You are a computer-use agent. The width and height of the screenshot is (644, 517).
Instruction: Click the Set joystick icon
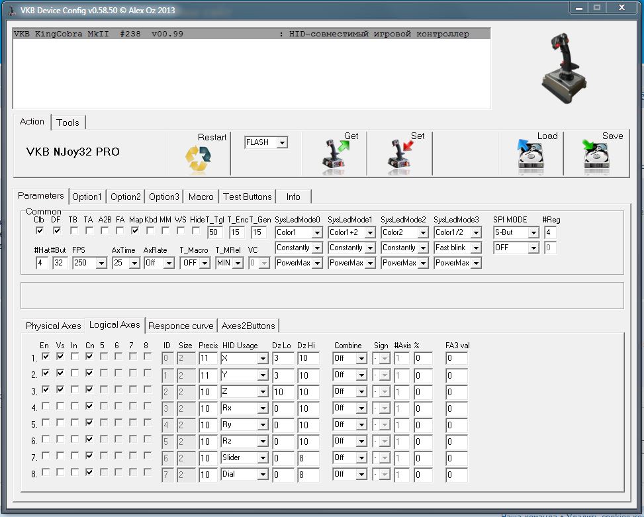coord(400,158)
